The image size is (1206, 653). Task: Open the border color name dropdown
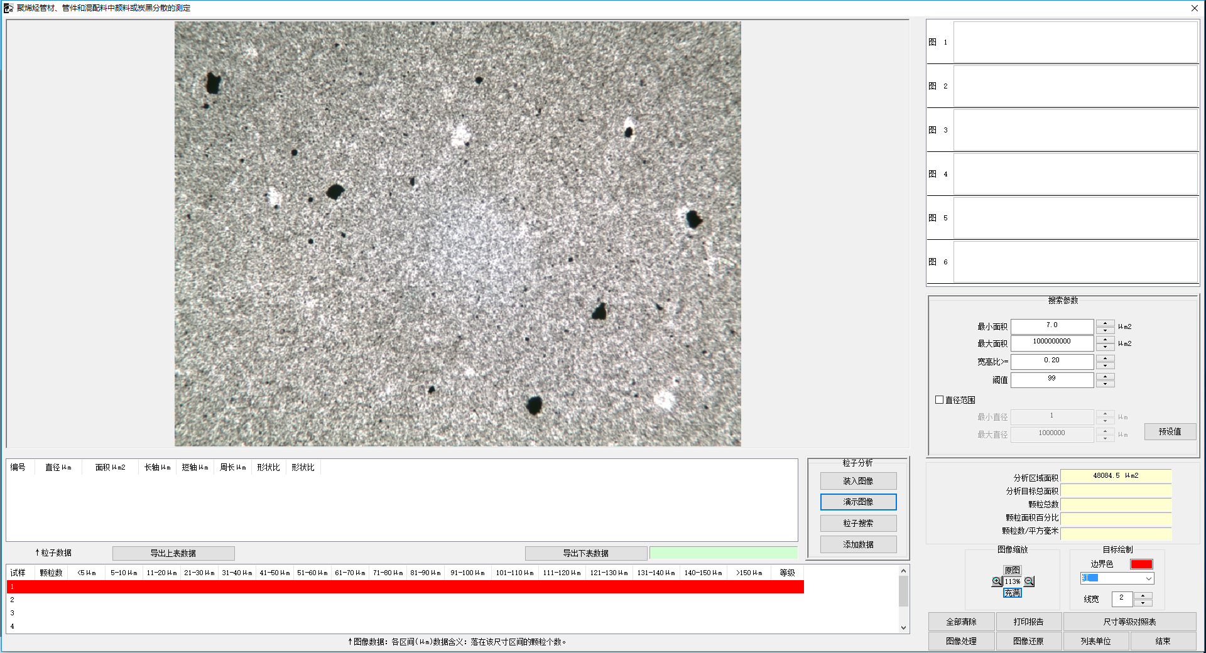(x=1148, y=578)
